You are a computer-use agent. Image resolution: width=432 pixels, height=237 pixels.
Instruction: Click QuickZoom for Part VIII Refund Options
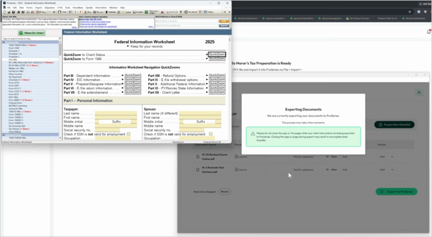(x=217, y=75)
